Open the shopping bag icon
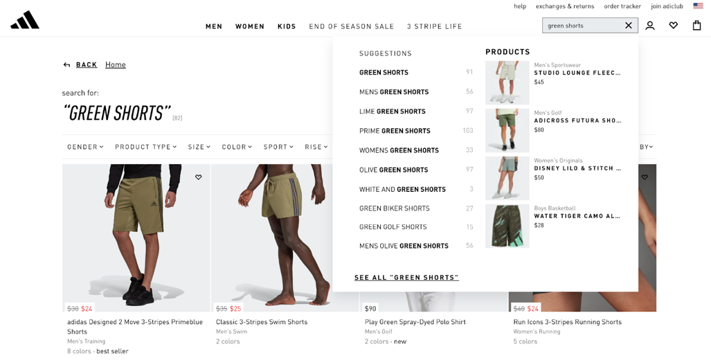Image resolution: width=711 pixels, height=360 pixels. click(697, 26)
